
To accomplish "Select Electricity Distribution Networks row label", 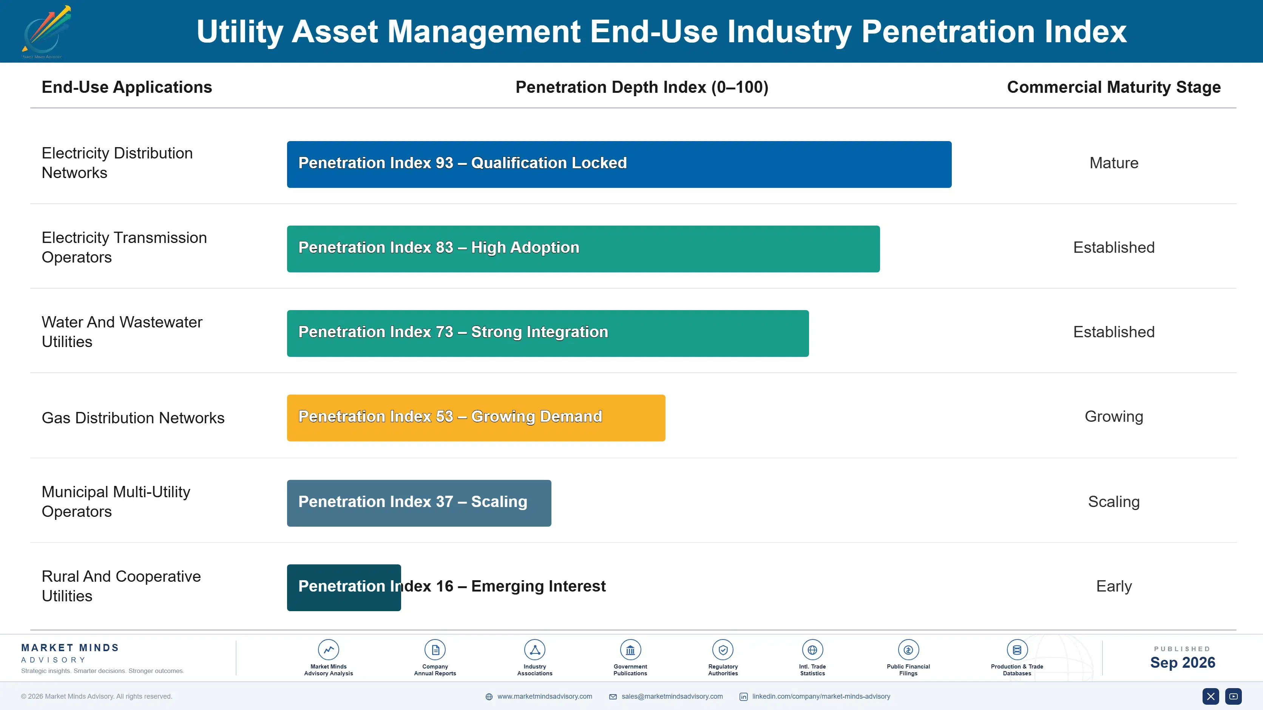I will pyautogui.click(x=117, y=163).
